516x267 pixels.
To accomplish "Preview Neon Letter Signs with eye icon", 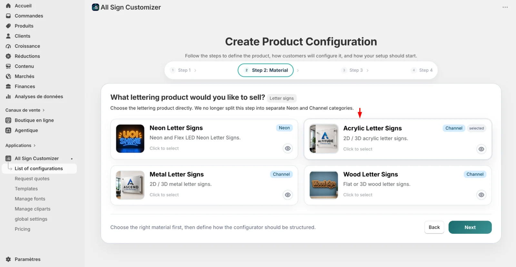I will (x=288, y=148).
